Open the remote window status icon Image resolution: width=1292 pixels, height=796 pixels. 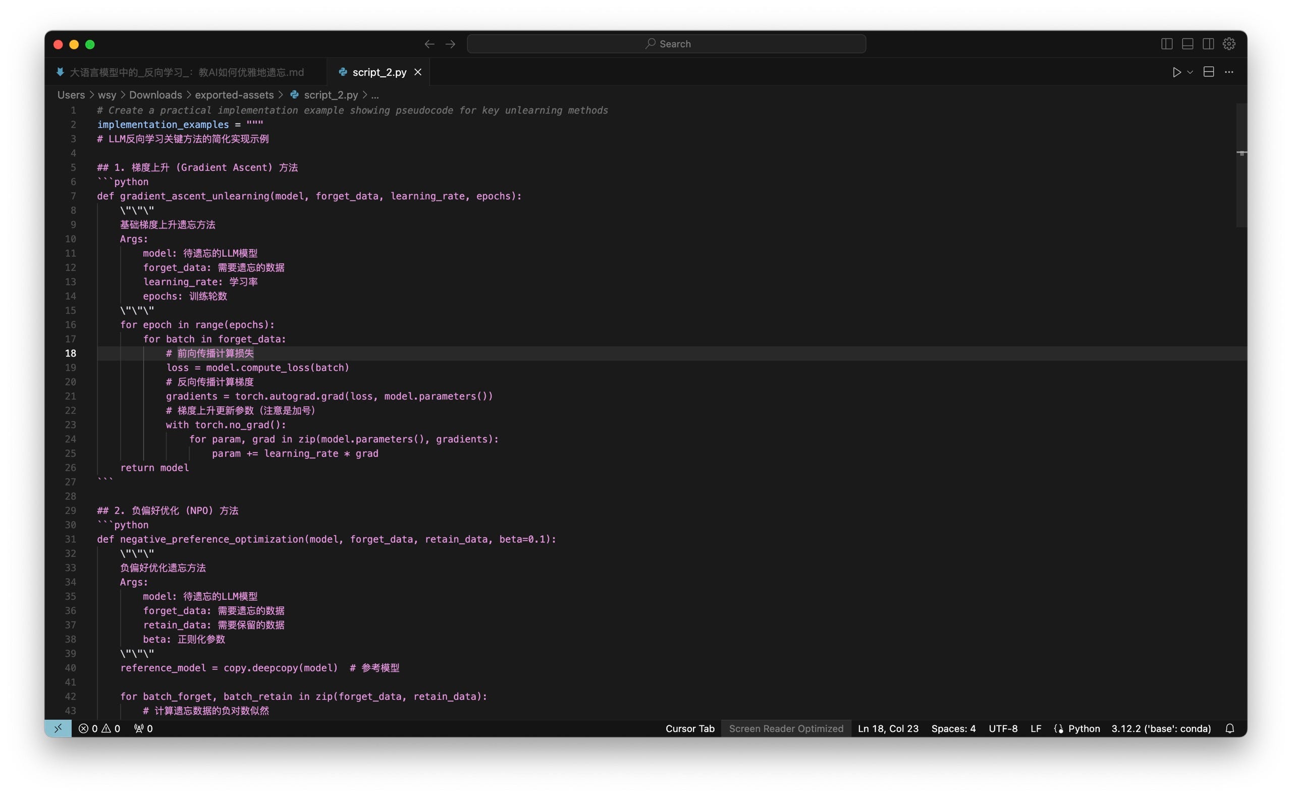point(58,728)
